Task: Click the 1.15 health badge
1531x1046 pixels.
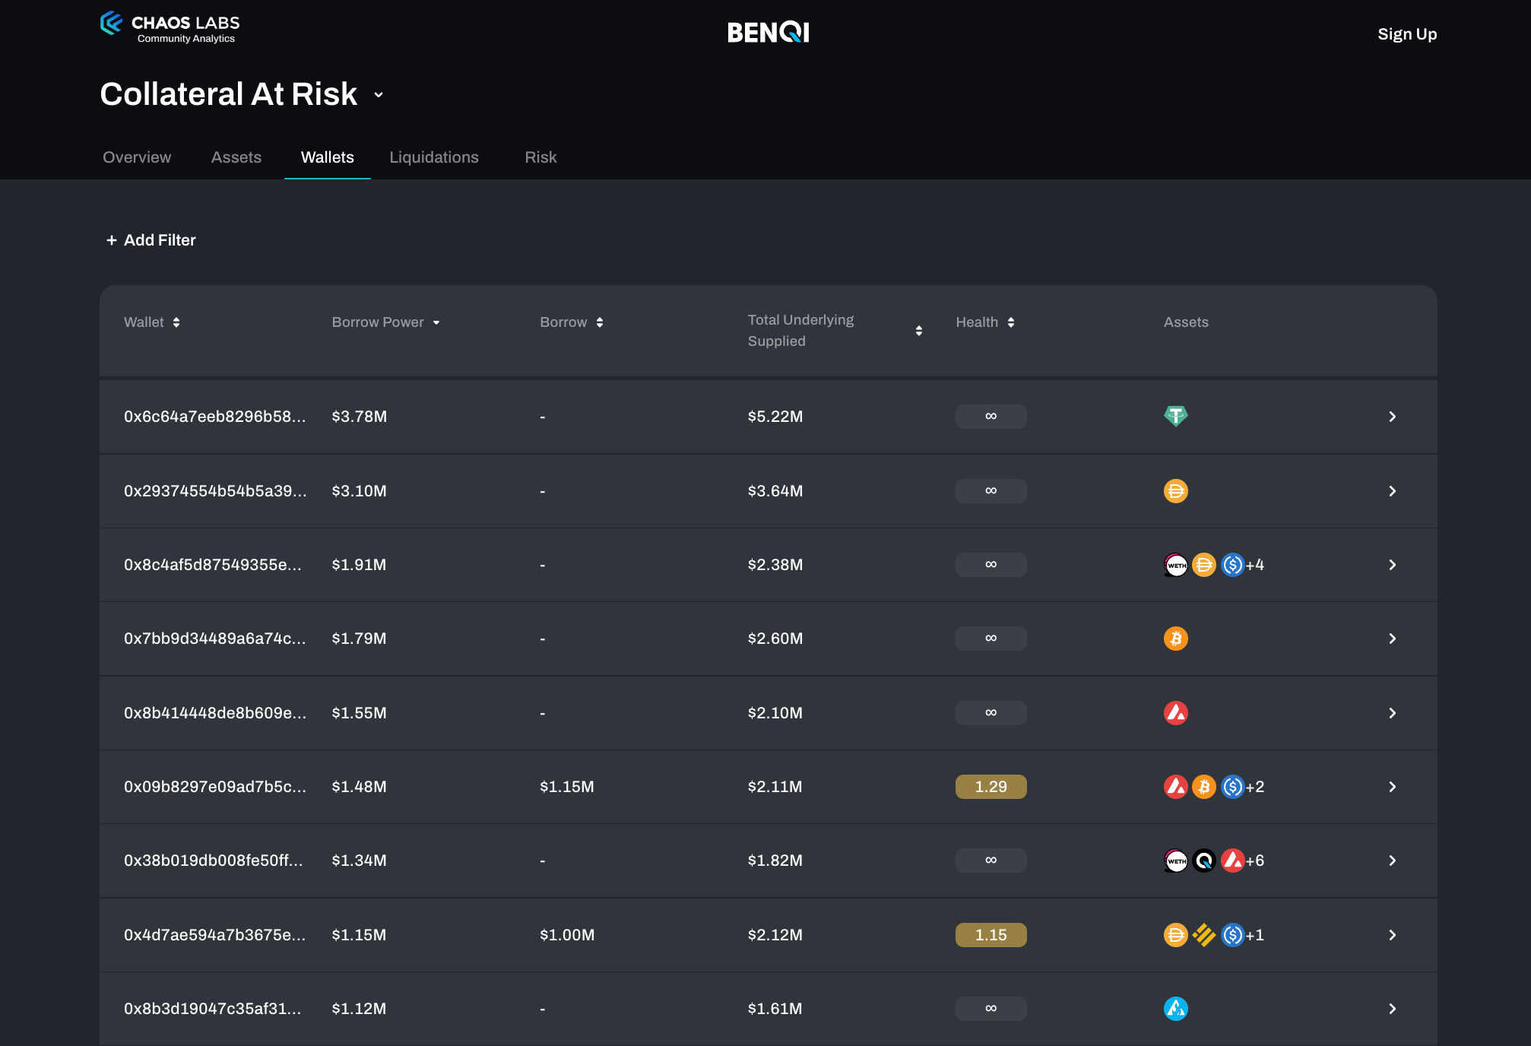Action: (991, 935)
